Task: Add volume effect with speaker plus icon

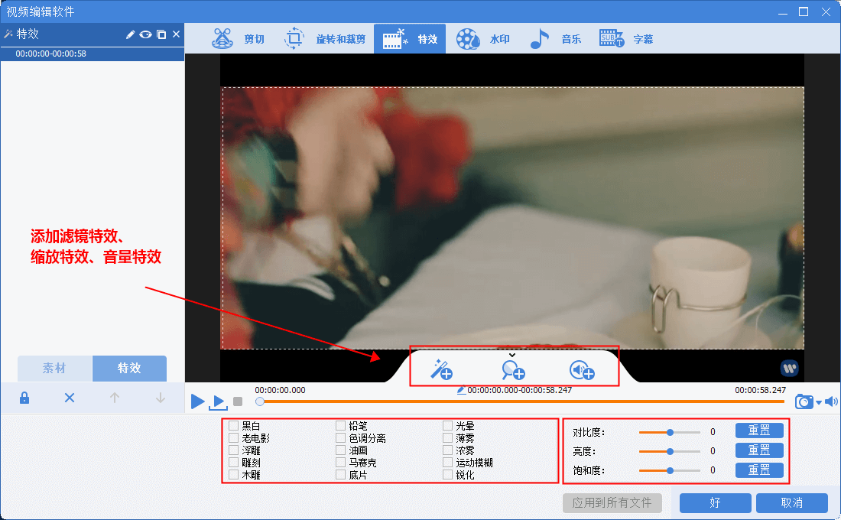Action: (x=582, y=370)
